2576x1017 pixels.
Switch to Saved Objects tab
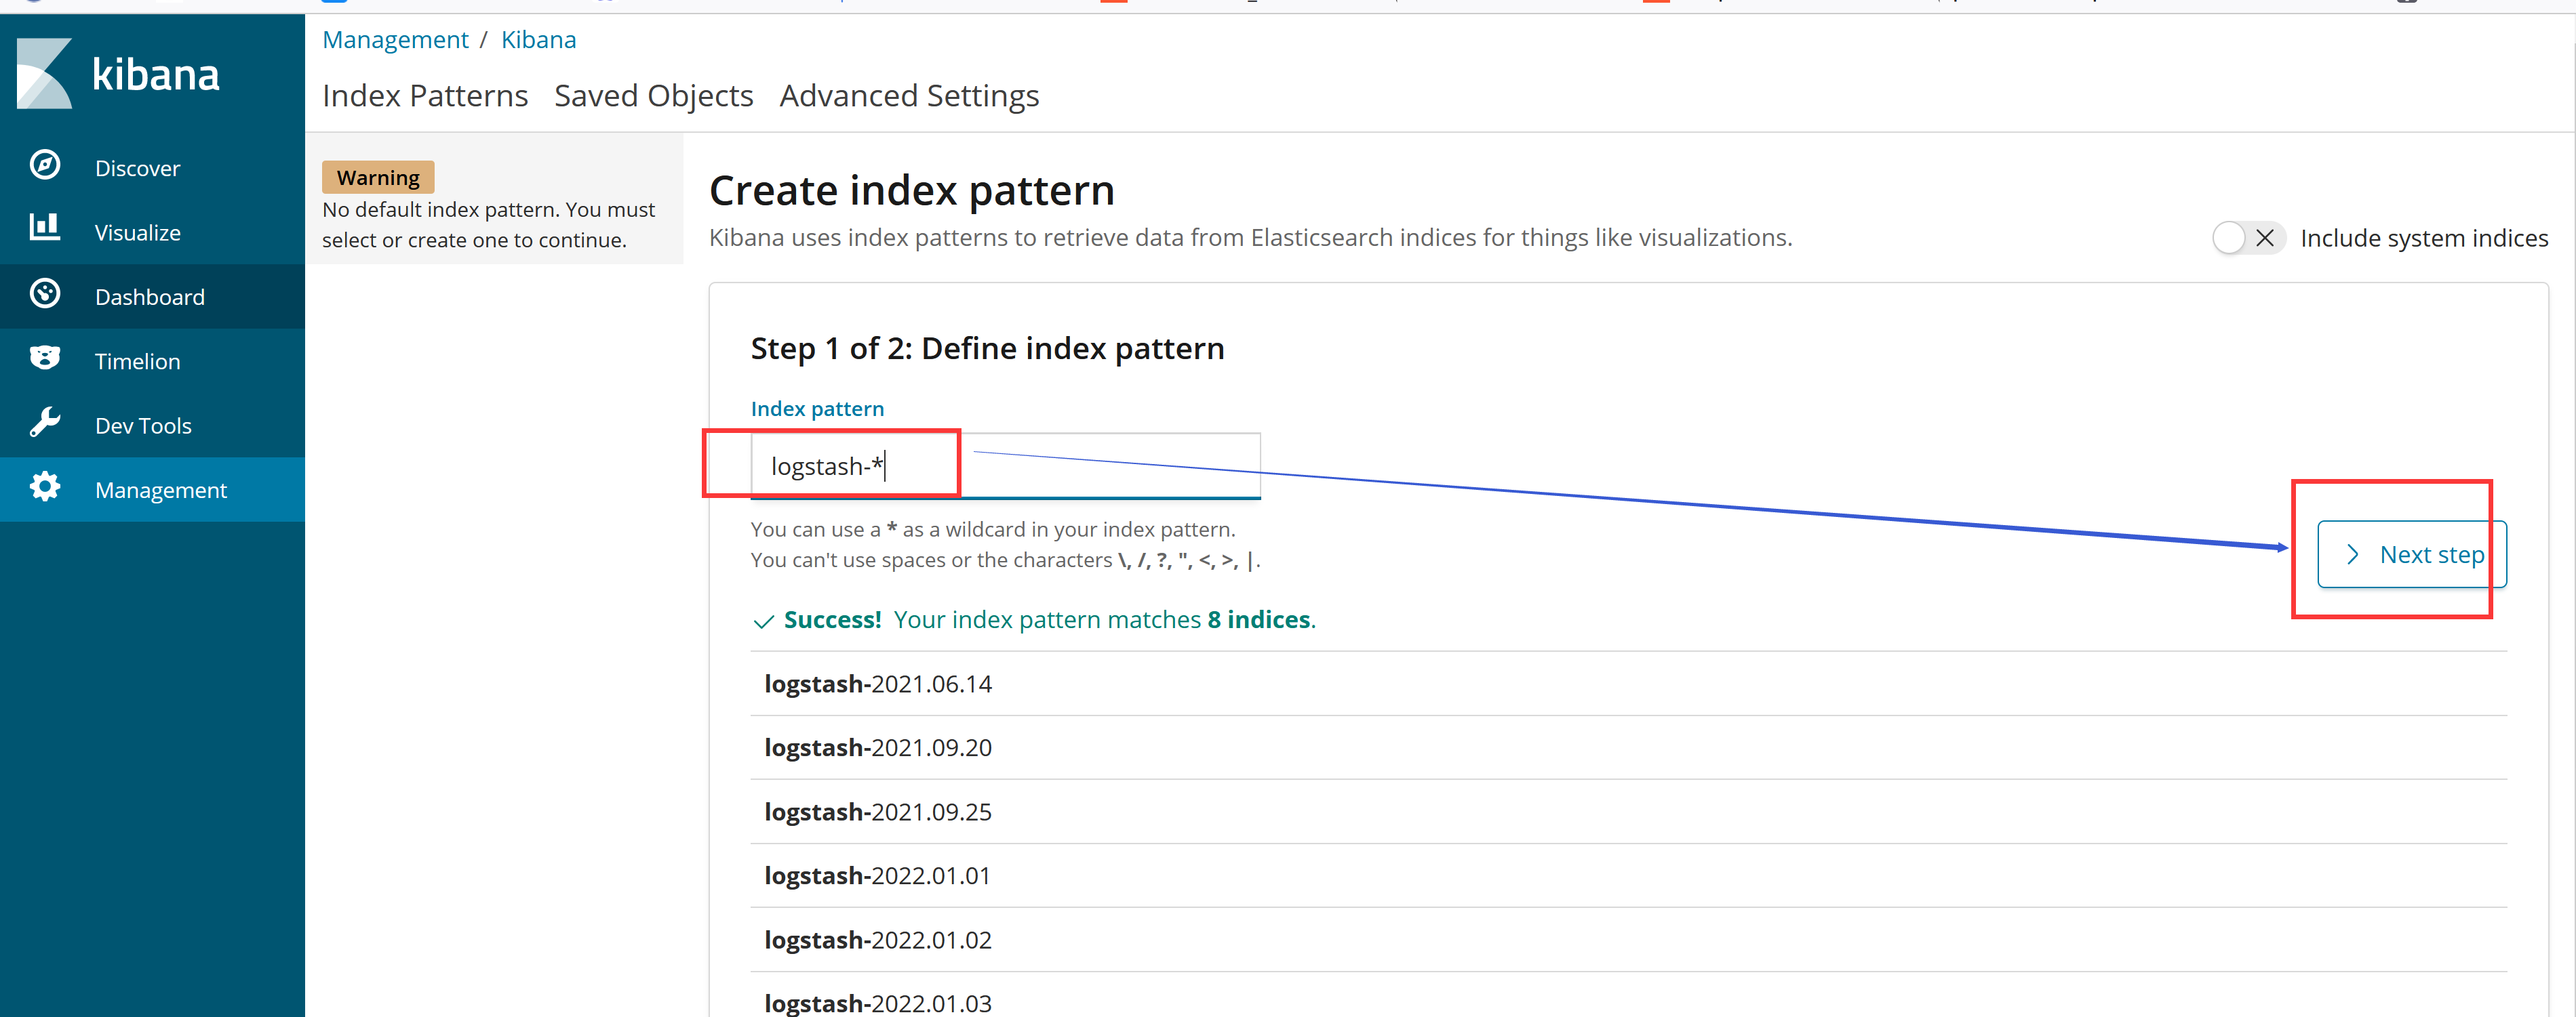[x=654, y=96]
